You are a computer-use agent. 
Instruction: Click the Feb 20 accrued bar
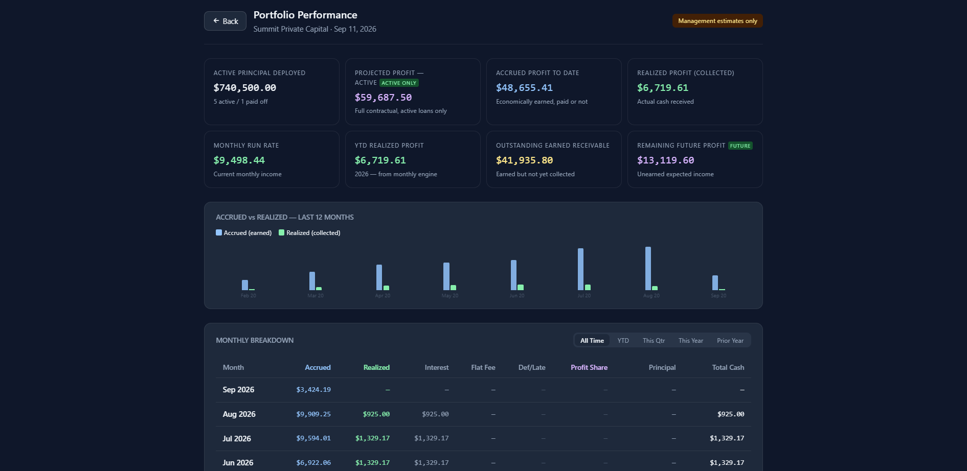click(x=245, y=285)
